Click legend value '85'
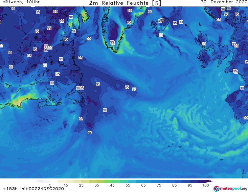This screenshot has height=192, width=248. 175,185
